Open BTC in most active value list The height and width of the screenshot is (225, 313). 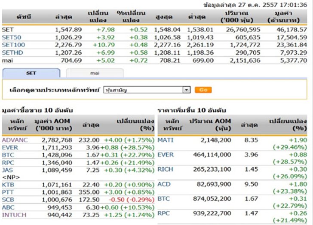click(x=8, y=155)
